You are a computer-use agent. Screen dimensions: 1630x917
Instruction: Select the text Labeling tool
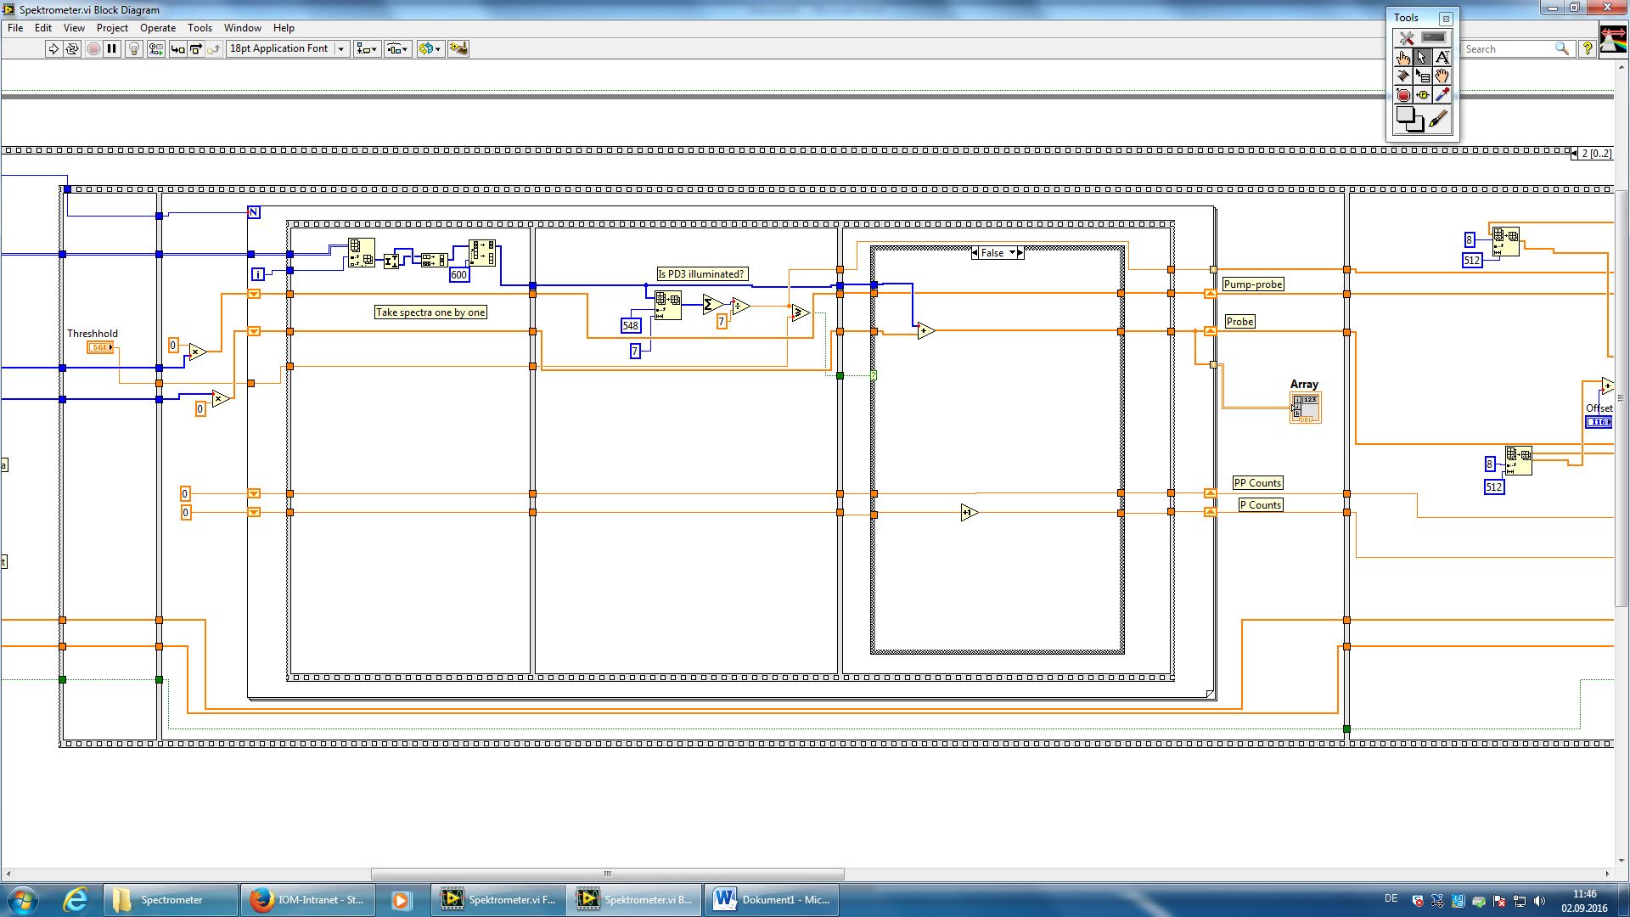[x=1442, y=58]
